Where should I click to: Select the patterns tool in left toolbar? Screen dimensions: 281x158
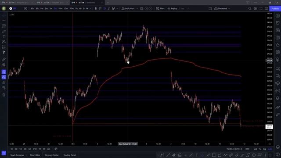pyautogui.click(x=4, y=42)
